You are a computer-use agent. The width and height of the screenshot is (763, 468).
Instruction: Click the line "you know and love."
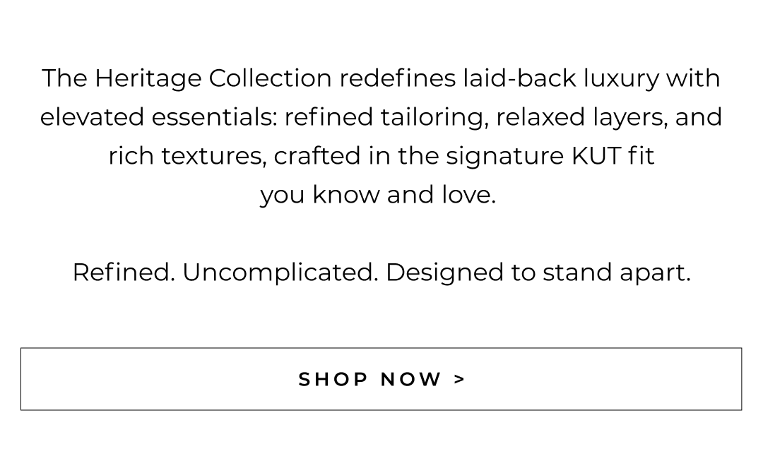[378, 195]
